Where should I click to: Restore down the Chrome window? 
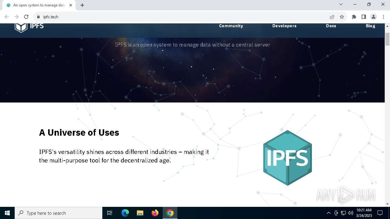(369, 4)
